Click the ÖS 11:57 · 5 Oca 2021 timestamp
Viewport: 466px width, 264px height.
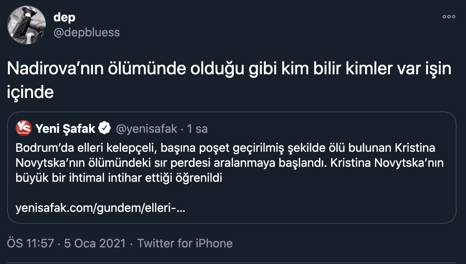coord(63,243)
